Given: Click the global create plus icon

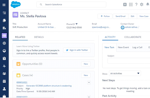Looking at the screenshot, I should coord(125,5).
